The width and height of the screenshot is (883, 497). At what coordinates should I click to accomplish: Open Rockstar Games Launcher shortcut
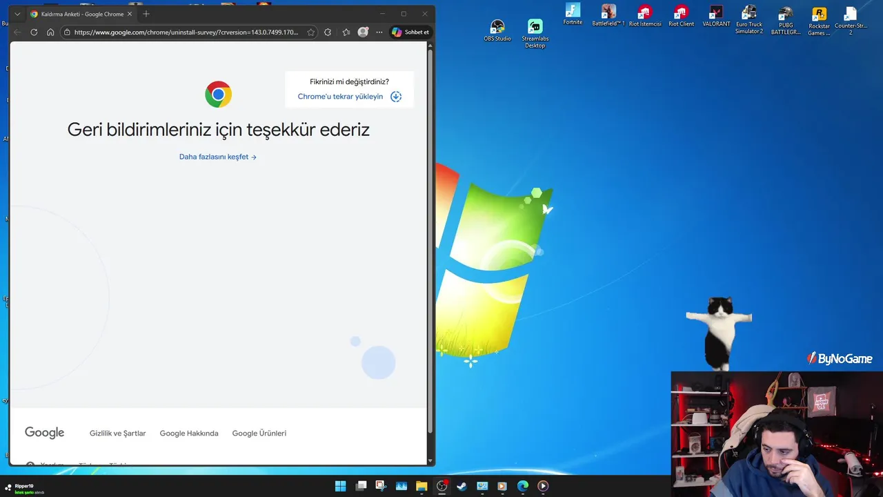tap(819, 21)
